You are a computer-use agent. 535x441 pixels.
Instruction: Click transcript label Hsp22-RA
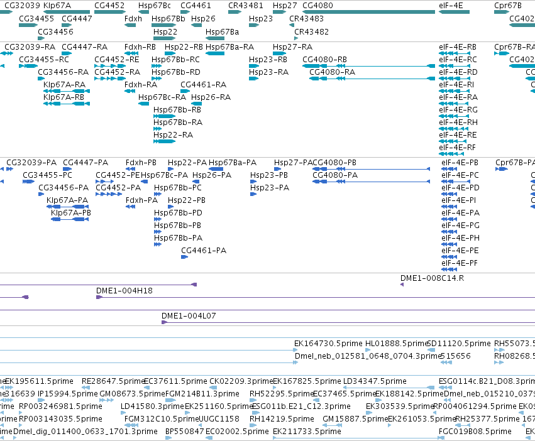pyautogui.click(x=173, y=134)
